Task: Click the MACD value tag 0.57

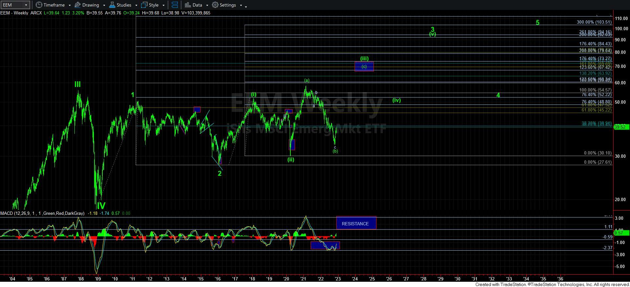Action: (621, 233)
